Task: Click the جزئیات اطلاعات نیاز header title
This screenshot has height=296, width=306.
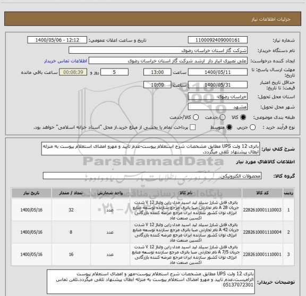Action: [271, 19]
